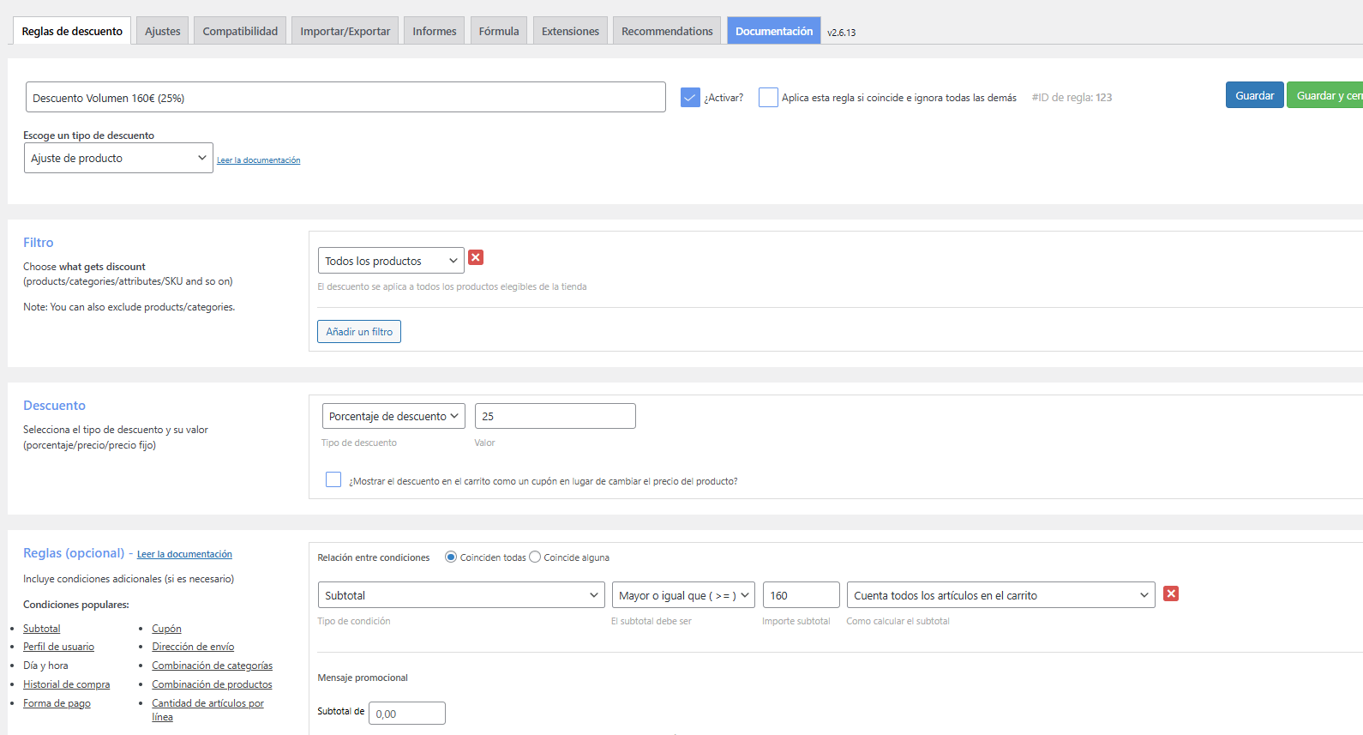Open the Importar/Exportar tab
Screen dimensions: 1363x735
point(345,31)
